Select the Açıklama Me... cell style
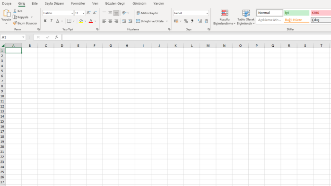Screen dimensions: 331x186 [x=270, y=20]
